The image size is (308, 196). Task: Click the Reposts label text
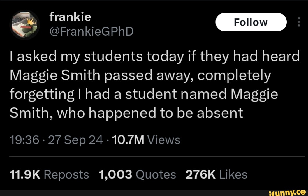[x=66, y=174]
